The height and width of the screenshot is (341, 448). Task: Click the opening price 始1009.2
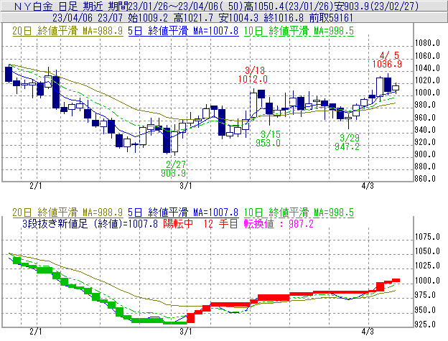(x=148, y=18)
